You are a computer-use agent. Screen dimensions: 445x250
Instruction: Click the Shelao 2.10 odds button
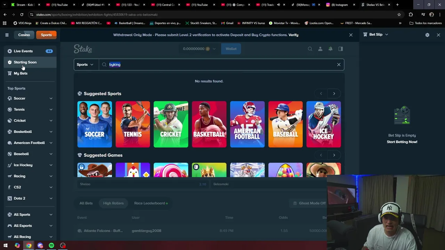point(143,184)
